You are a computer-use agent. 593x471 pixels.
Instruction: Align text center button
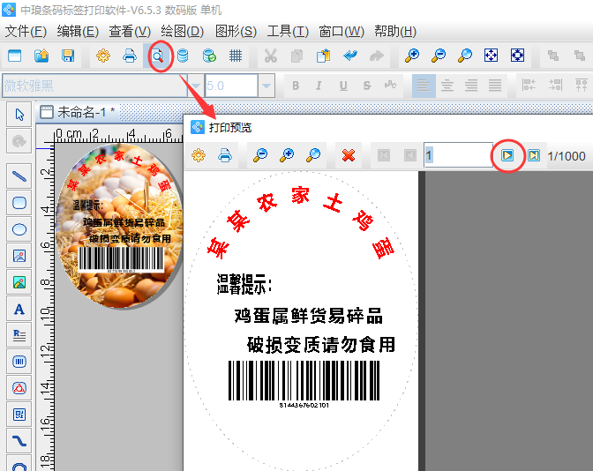click(x=447, y=86)
